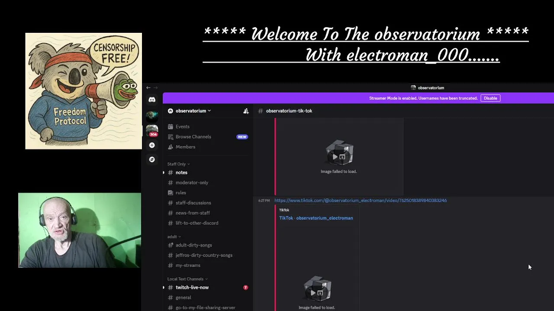The image size is (554, 311).
Task: Click the 6:27 PM message timestamp
Action: coord(264,200)
